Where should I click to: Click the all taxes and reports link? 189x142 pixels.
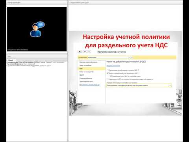tap(89, 85)
